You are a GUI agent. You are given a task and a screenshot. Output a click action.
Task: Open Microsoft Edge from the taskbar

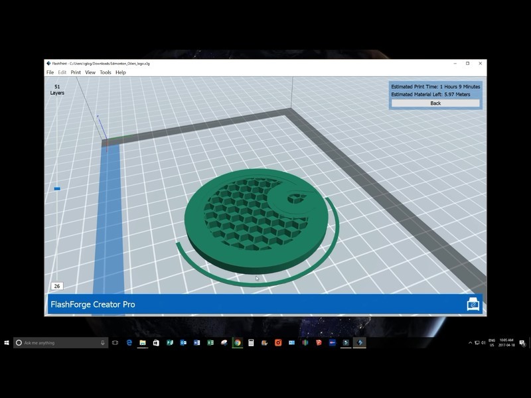129,343
